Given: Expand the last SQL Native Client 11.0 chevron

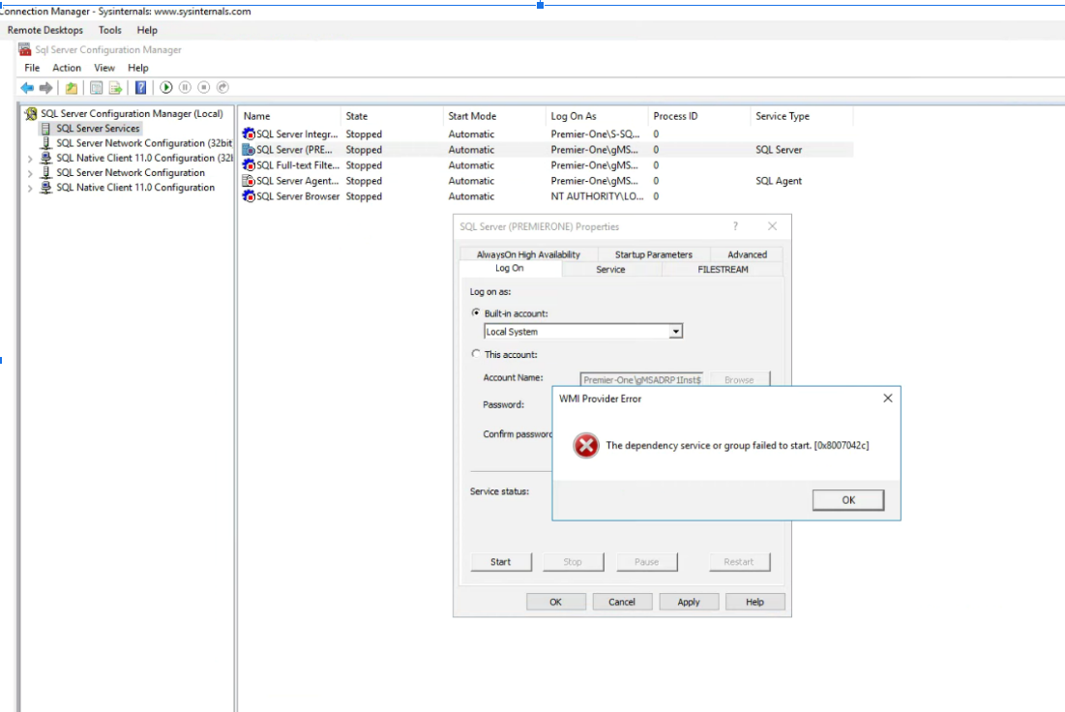Looking at the screenshot, I should coord(30,189).
